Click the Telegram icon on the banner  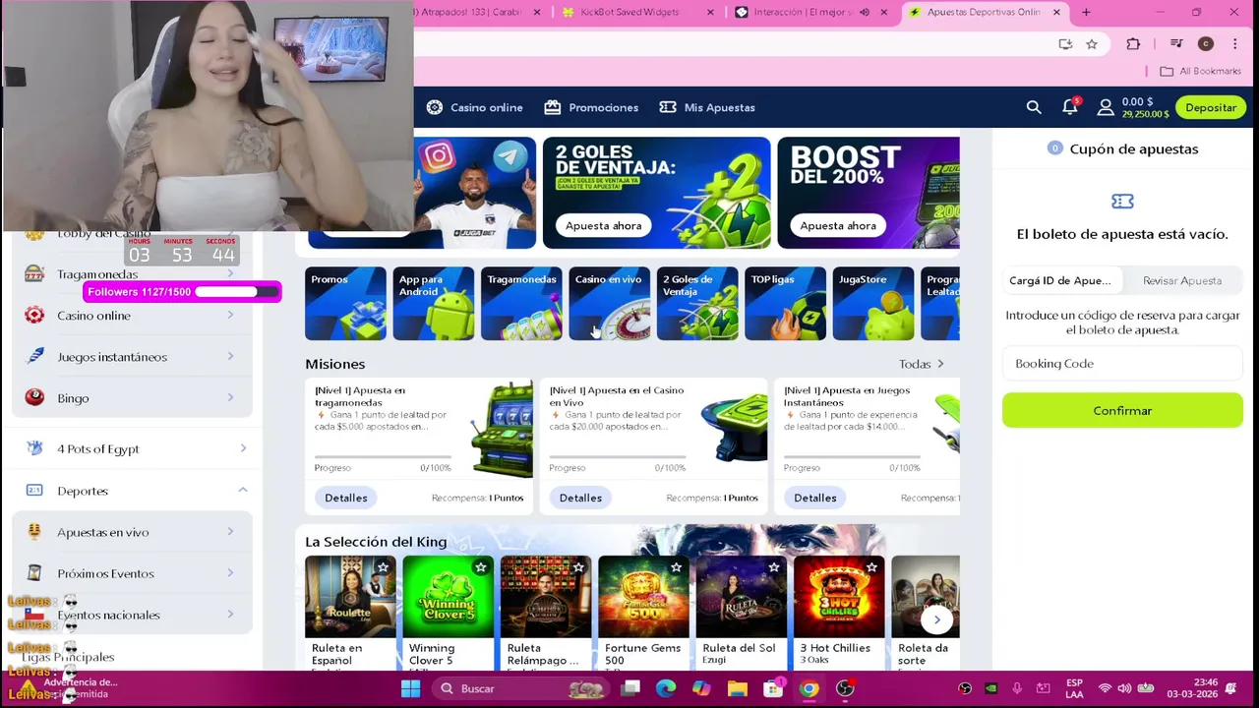(x=509, y=157)
